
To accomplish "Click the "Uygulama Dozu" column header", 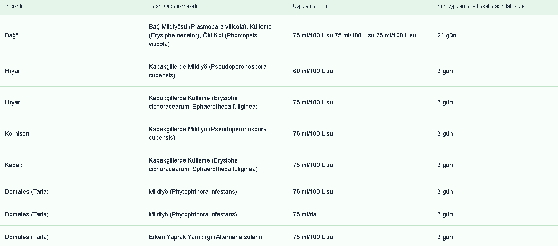I will point(311,6).
